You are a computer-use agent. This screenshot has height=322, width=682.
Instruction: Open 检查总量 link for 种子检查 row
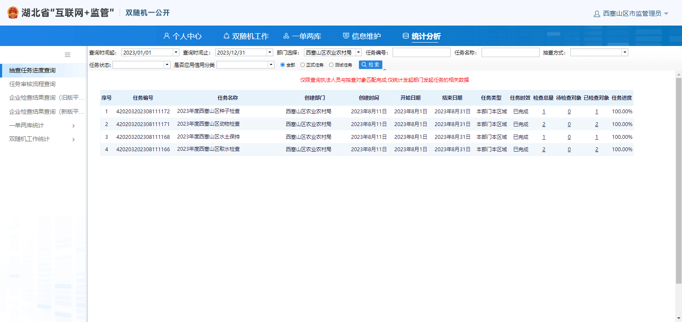544,112
